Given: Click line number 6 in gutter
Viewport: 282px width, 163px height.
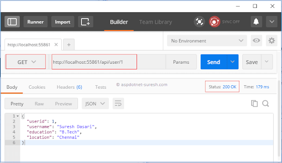Looking at the screenshot, I should pyautogui.click(x=14, y=142).
